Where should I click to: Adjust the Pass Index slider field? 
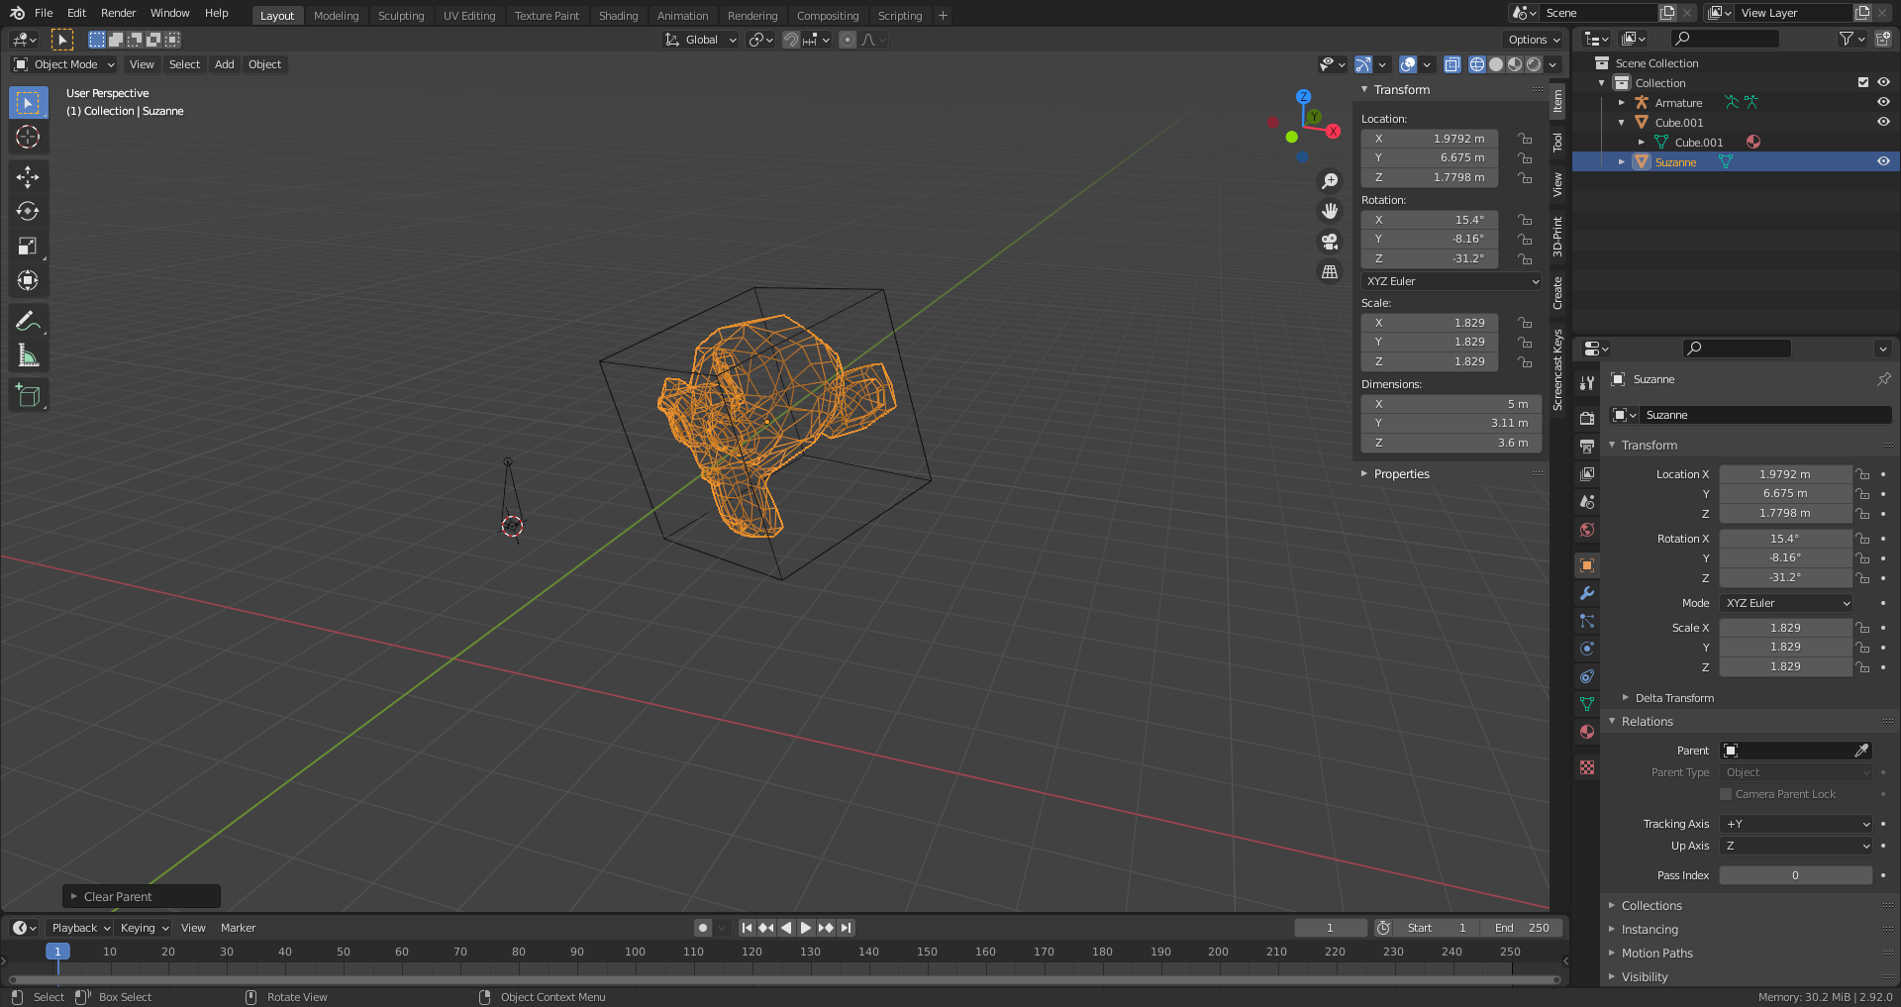click(1795, 875)
